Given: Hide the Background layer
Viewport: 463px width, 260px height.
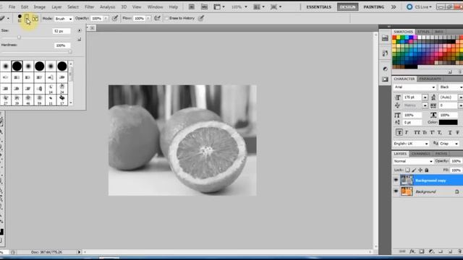Looking at the screenshot, I should pyautogui.click(x=396, y=191).
